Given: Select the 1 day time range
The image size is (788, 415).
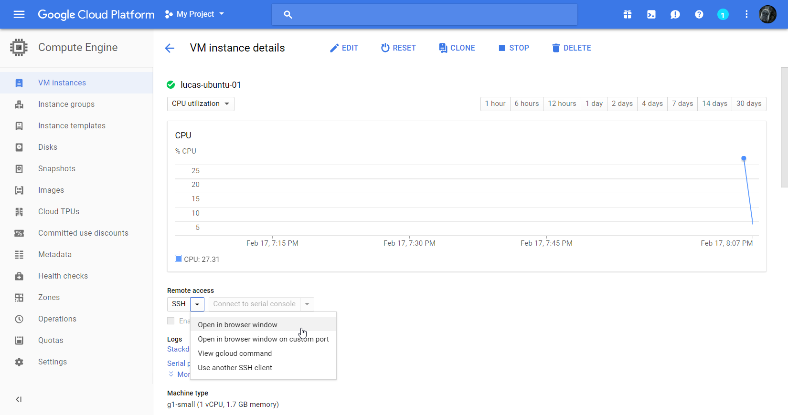Looking at the screenshot, I should [594, 104].
